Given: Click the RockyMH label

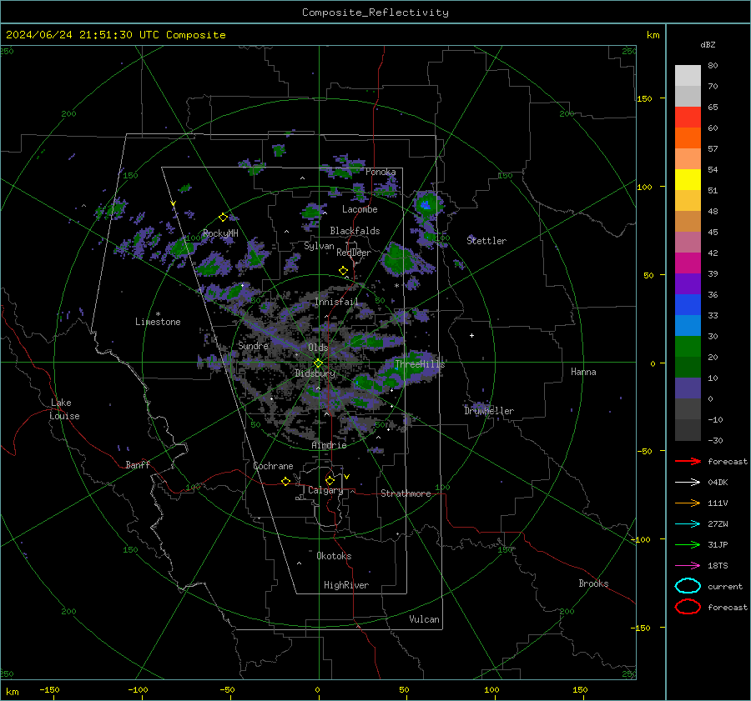Looking at the screenshot, I should [x=220, y=233].
